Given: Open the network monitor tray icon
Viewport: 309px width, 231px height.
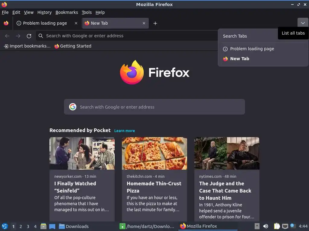Looking at the screenshot, I should click(x=285, y=226).
